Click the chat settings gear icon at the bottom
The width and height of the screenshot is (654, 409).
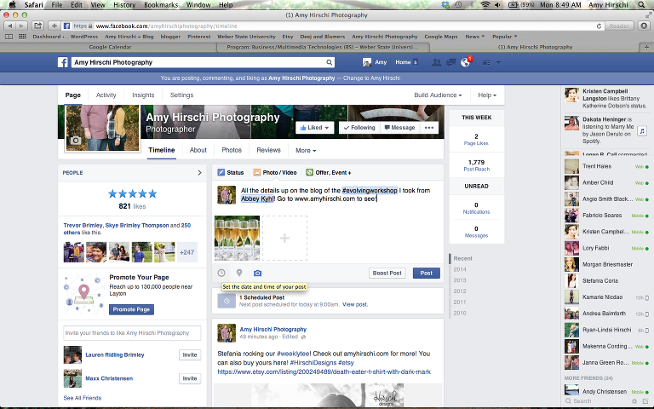coord(636,401)
